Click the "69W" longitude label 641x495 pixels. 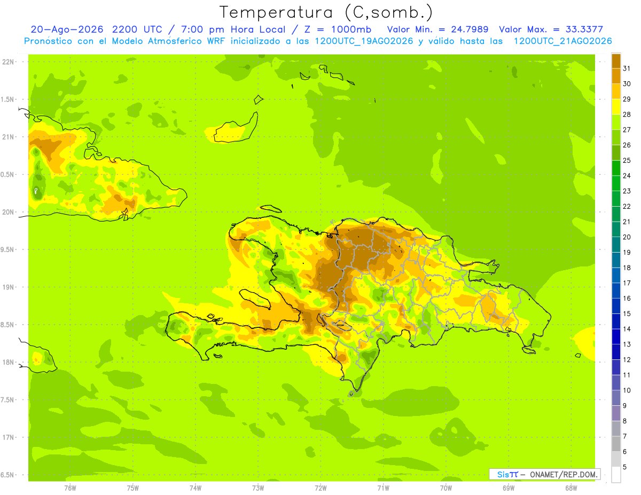click(509, 488)
